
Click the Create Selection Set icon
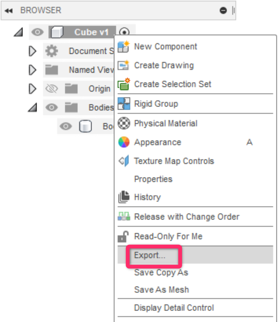pyautogui.click(x=123, y=84)
